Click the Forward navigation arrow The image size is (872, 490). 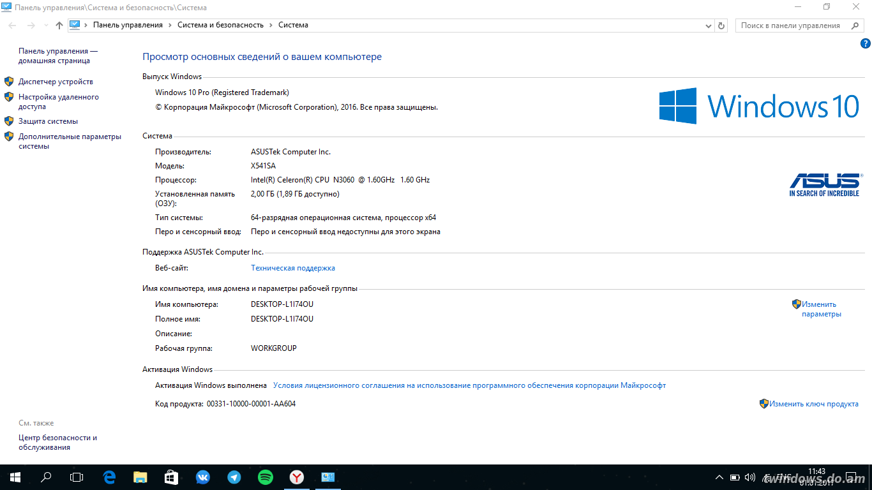tap(31, 26)
